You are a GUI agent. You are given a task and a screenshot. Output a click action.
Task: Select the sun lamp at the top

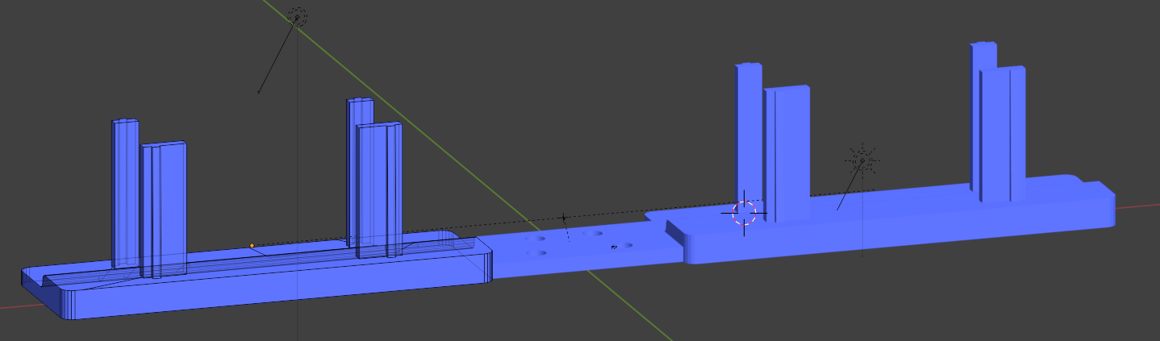click(x=297, y=17)
